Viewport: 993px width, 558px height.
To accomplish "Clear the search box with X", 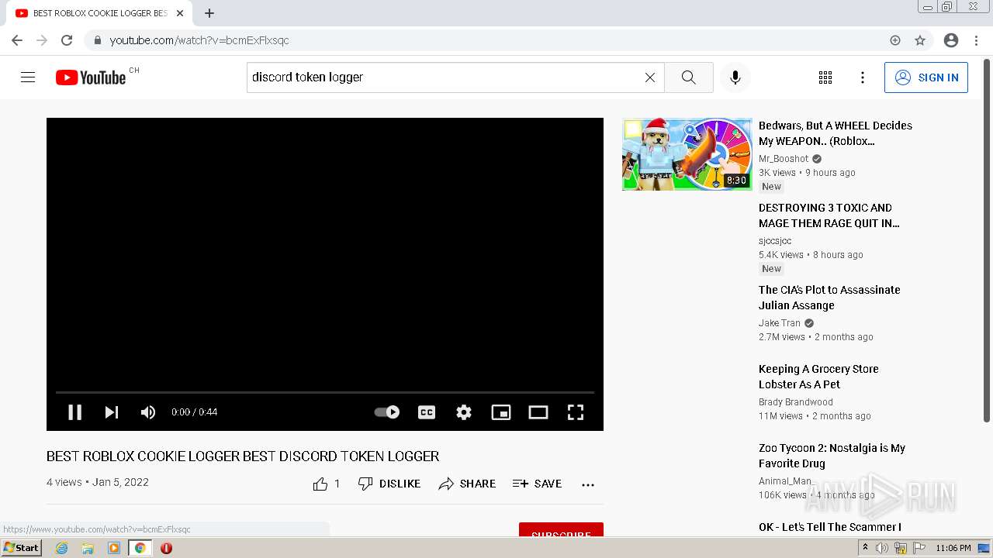I will pyautogui.click(x=650, y=77).
